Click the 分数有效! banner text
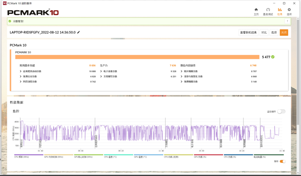 click(x=18, y=21)
